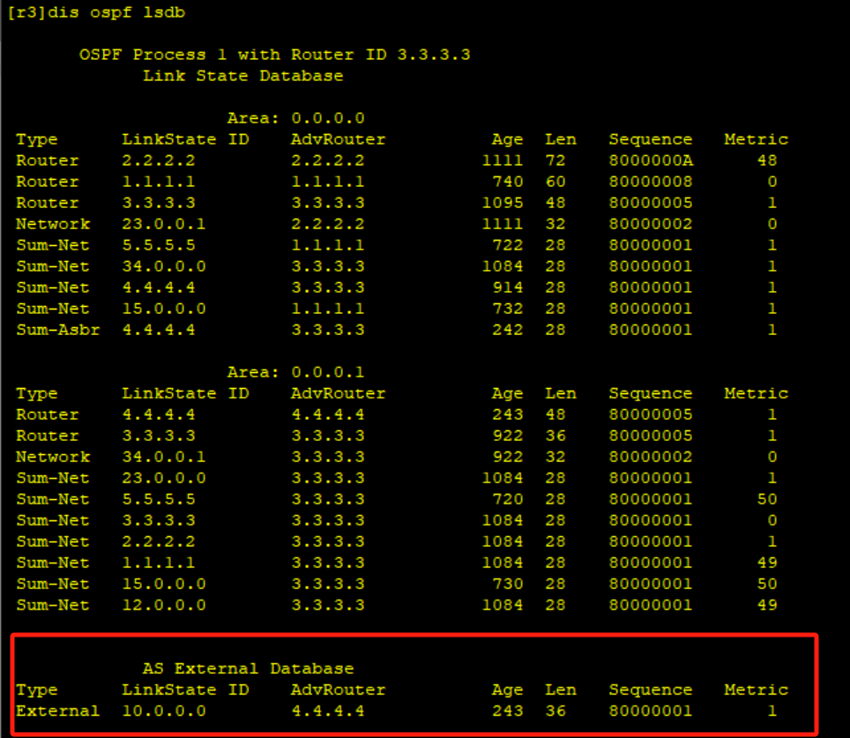Click age value '740'
This screenshot has height=738, width=850.
tap(508, 182)
